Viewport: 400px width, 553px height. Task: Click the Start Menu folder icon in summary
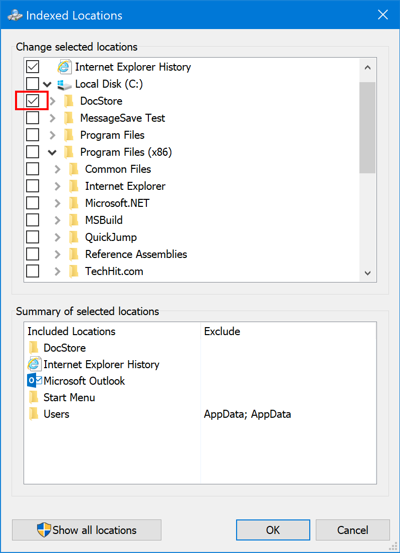(x=34, y=397)
